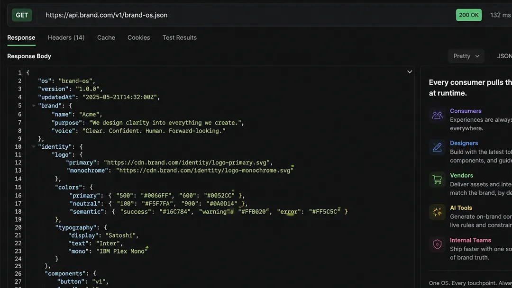This screenshot has height=288, width=512.
Task: Click the "#F5F7FA" neutral color value
Action: (x=157, y=204)
